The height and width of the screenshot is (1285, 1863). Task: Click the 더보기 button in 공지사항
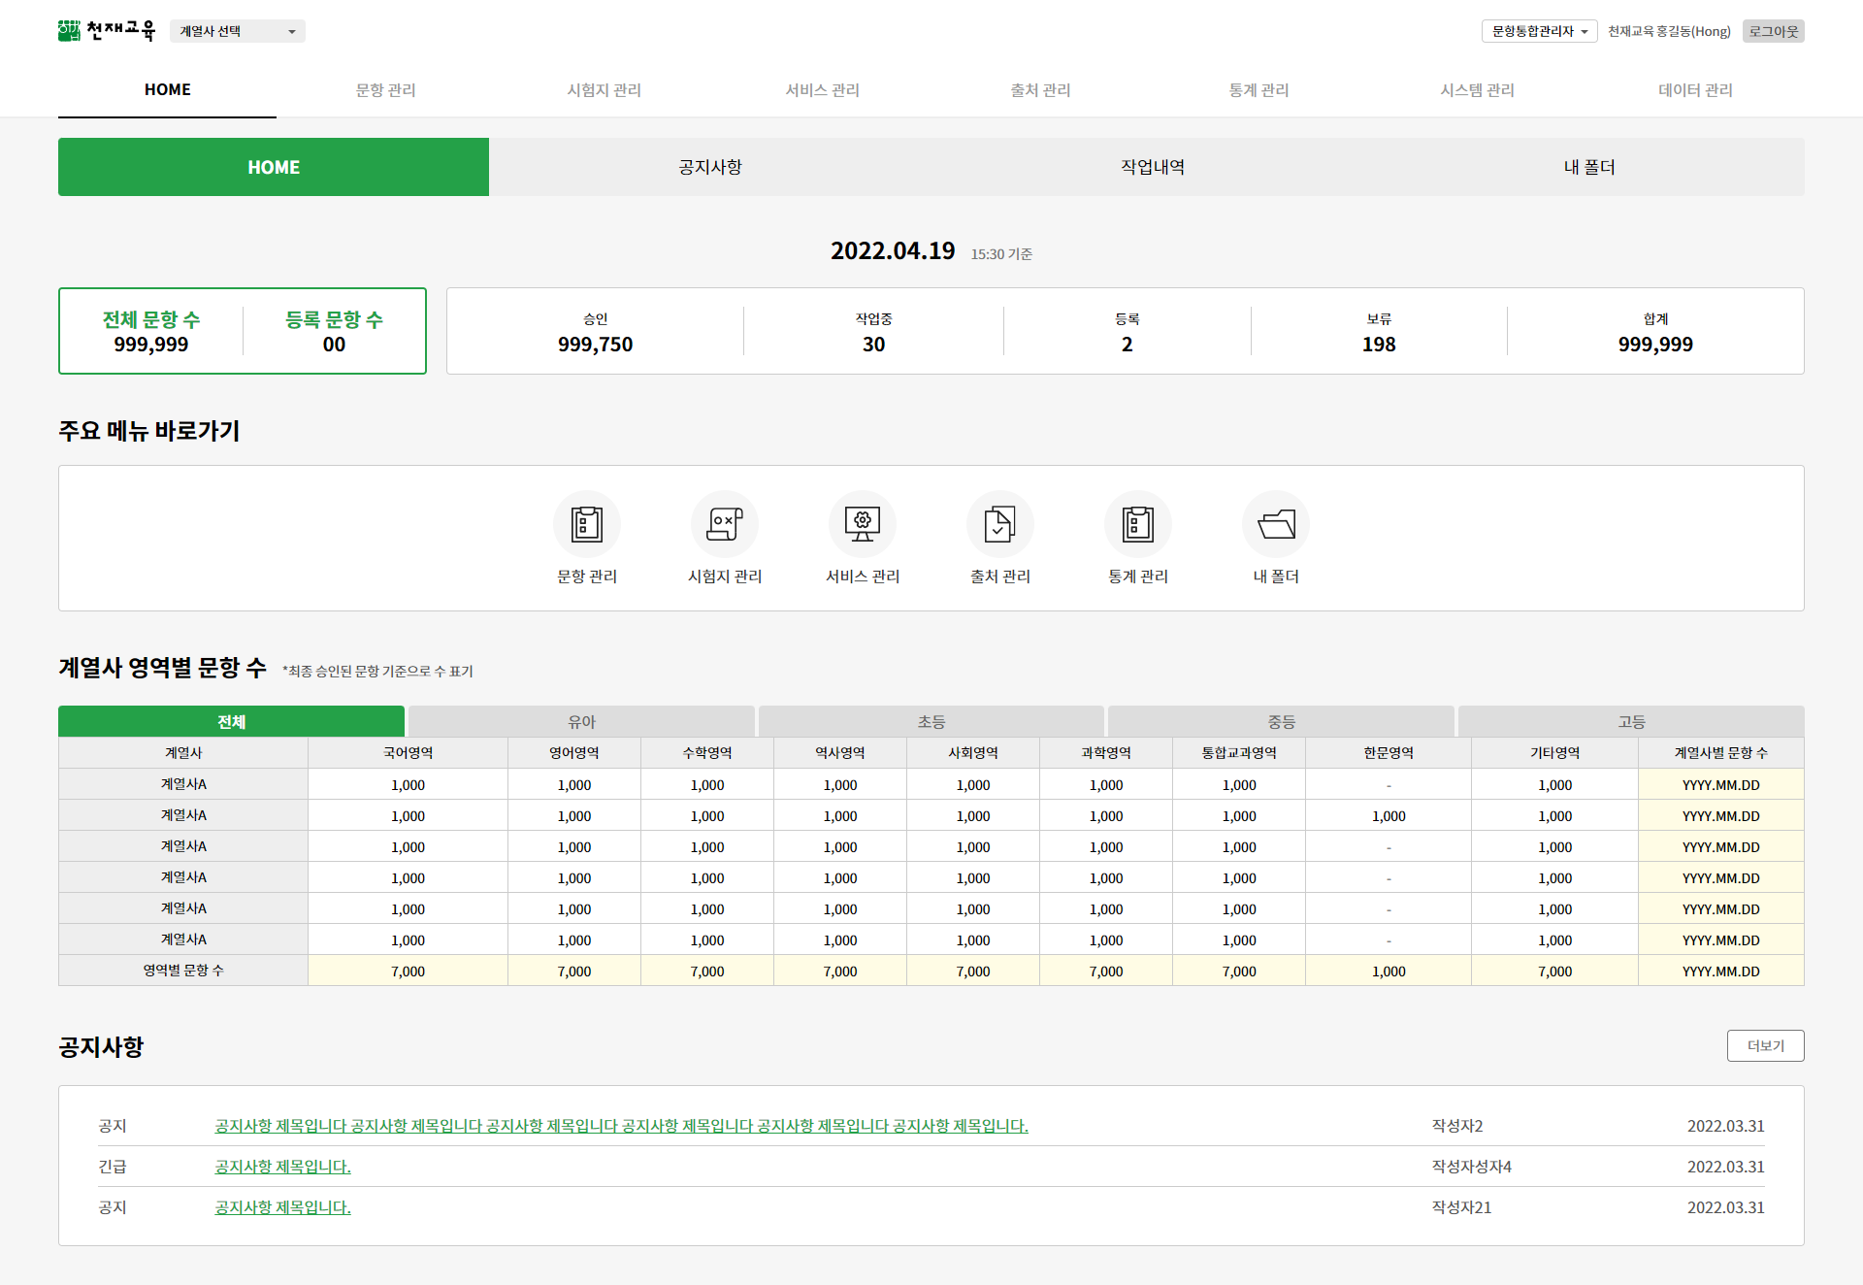click(1765, 1045)
